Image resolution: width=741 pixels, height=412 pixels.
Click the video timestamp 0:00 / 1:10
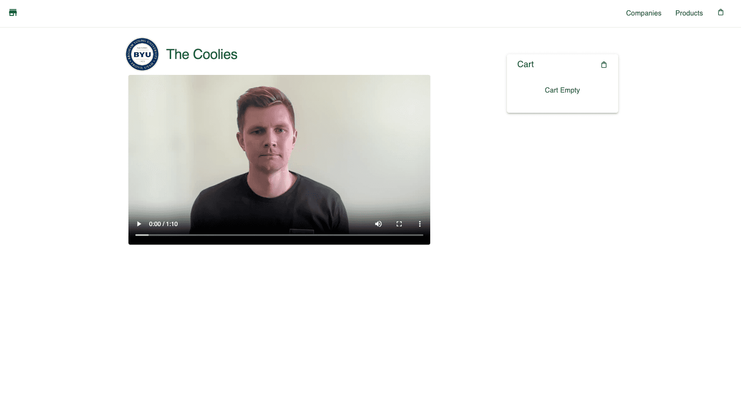pos(163,224)
